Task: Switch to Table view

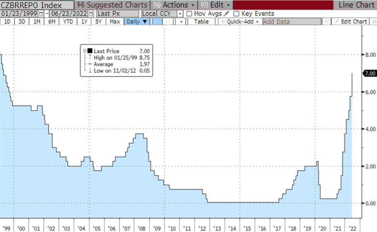Action: point(201,22)
